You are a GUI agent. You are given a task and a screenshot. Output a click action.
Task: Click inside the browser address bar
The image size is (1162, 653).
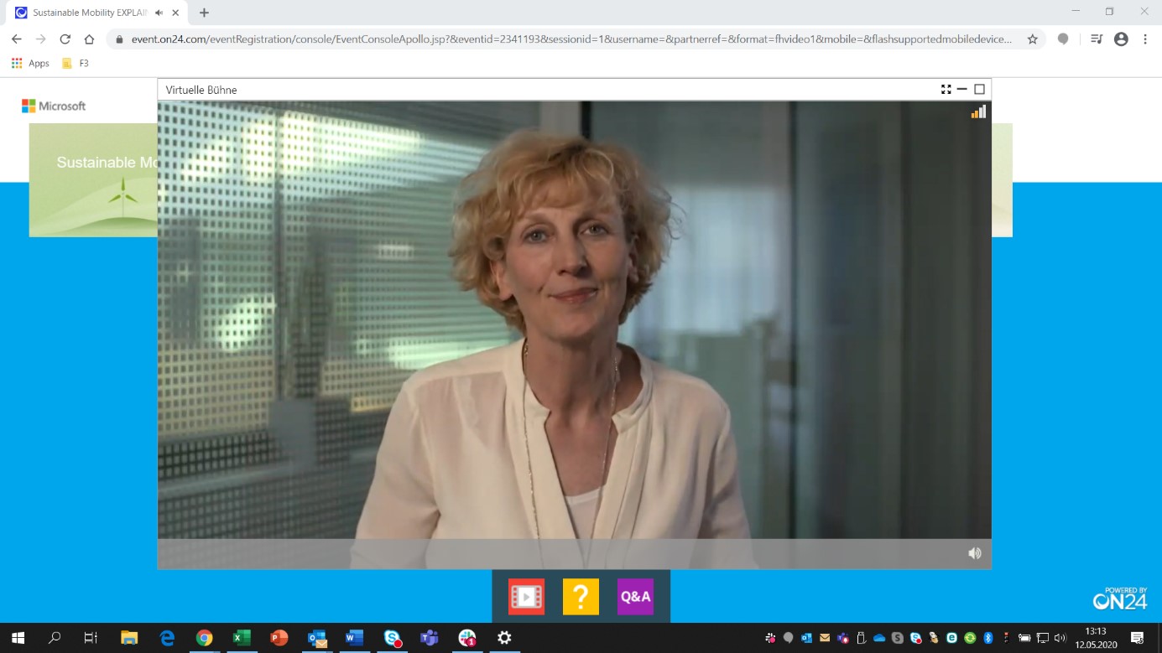pos(503,39)
